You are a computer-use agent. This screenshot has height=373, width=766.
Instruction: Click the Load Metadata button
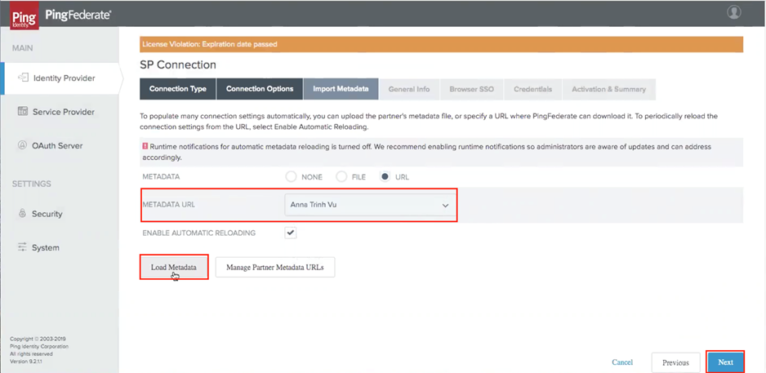[174, 267]
